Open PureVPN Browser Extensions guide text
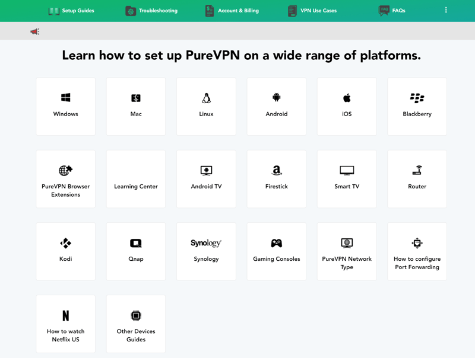The image size is (475, 358). [66, 190]
